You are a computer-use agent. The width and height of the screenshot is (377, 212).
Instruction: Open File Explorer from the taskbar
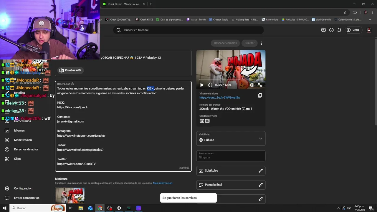(x=80, y=208)
